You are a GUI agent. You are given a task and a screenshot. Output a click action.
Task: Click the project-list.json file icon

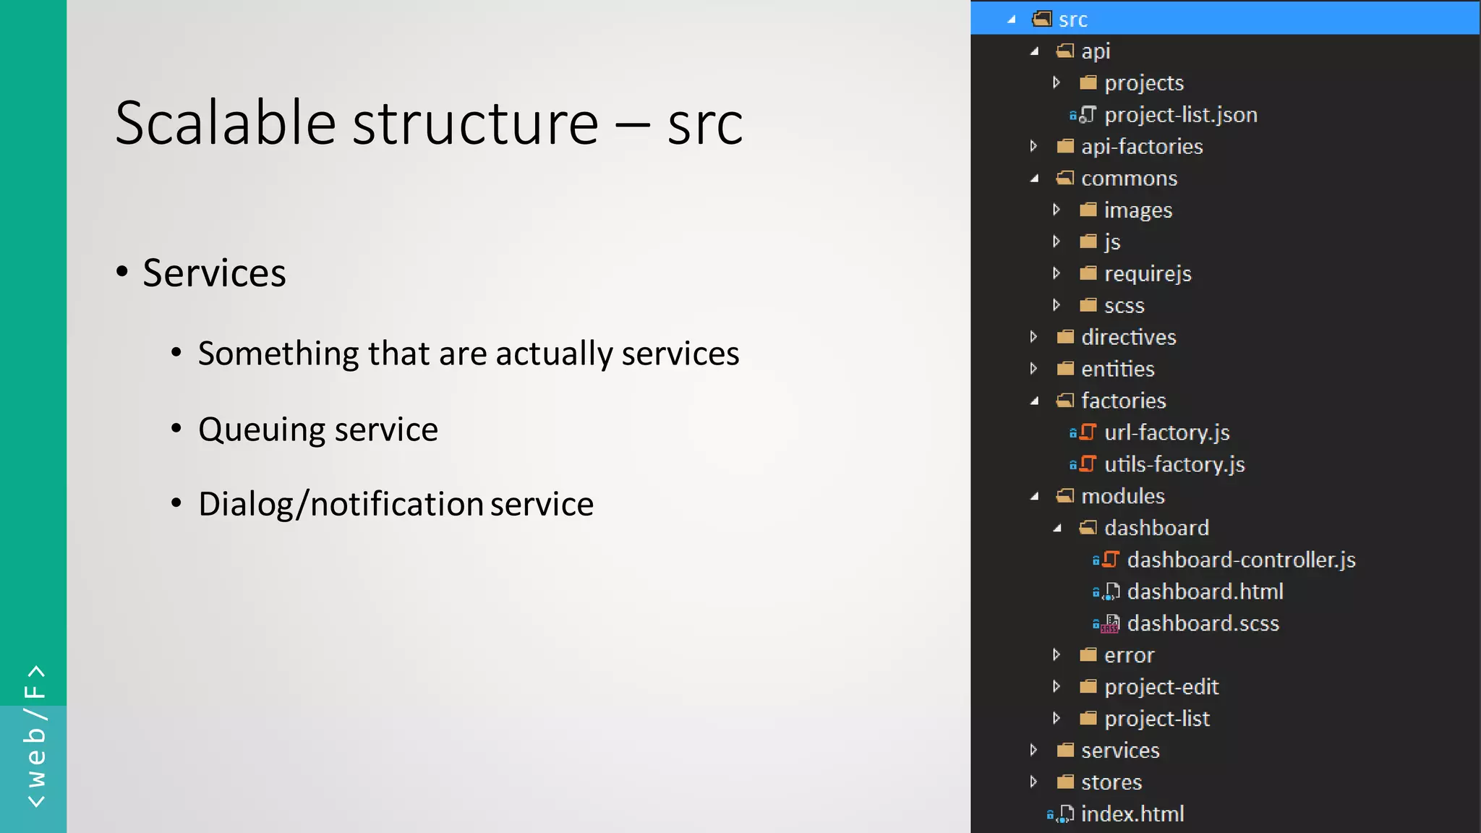pyautogui.click(x=1088, y=115)
